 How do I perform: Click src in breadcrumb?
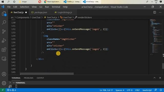(12, 17)
